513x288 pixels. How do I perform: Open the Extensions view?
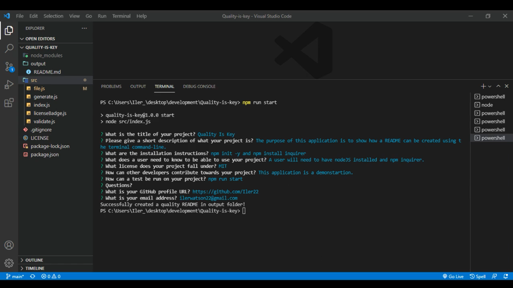point(9,102)
